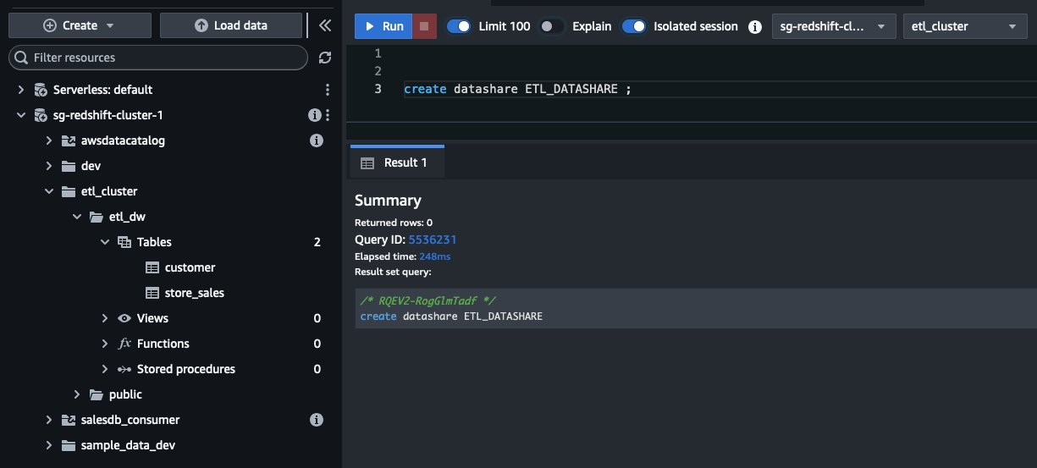This screenshot has width=1037, height=468.
Task: Click the Load data button
Action: pos(231,25)
